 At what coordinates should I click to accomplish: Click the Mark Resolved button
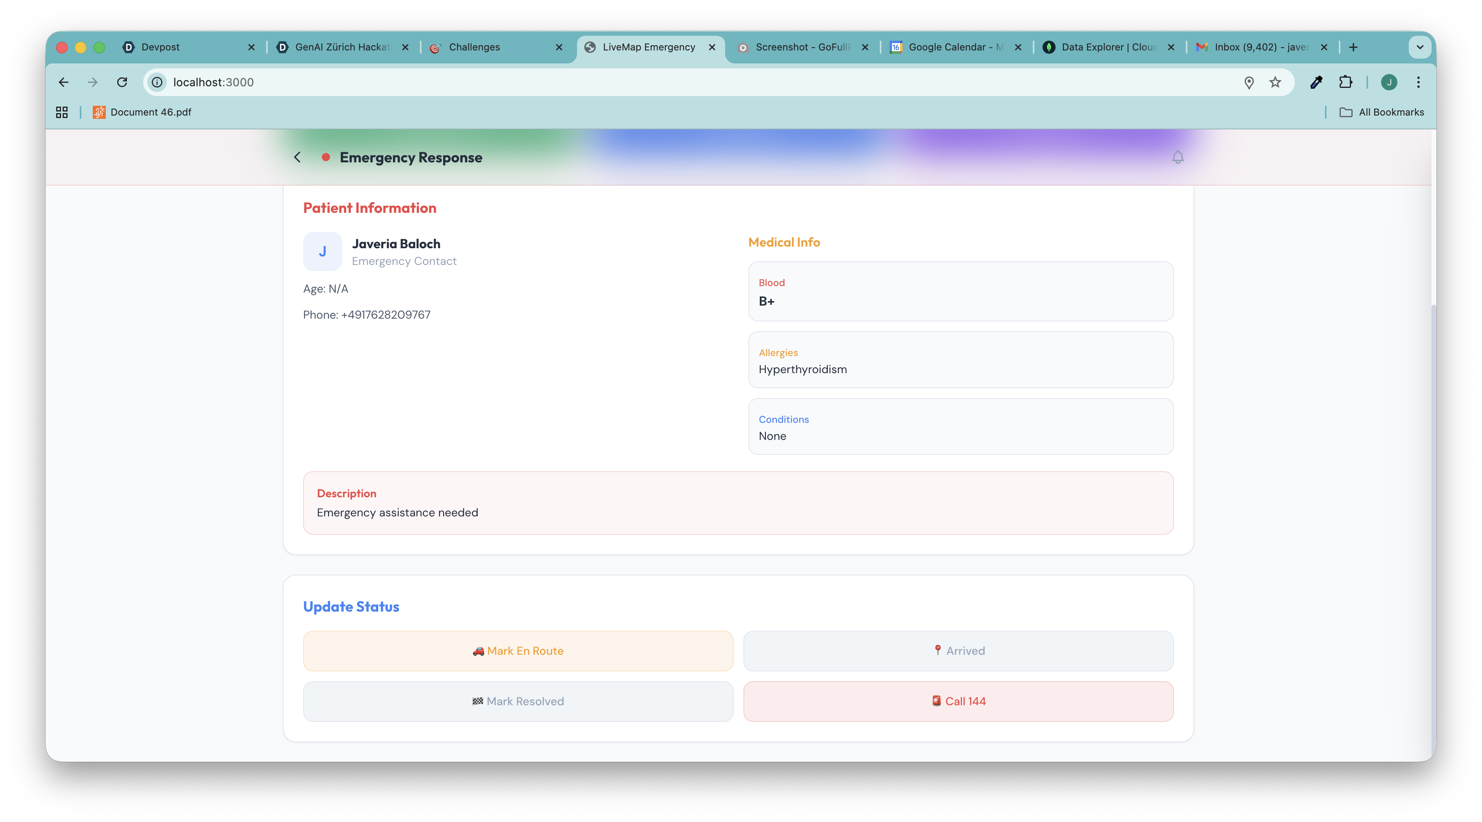[x=518, y=701]
